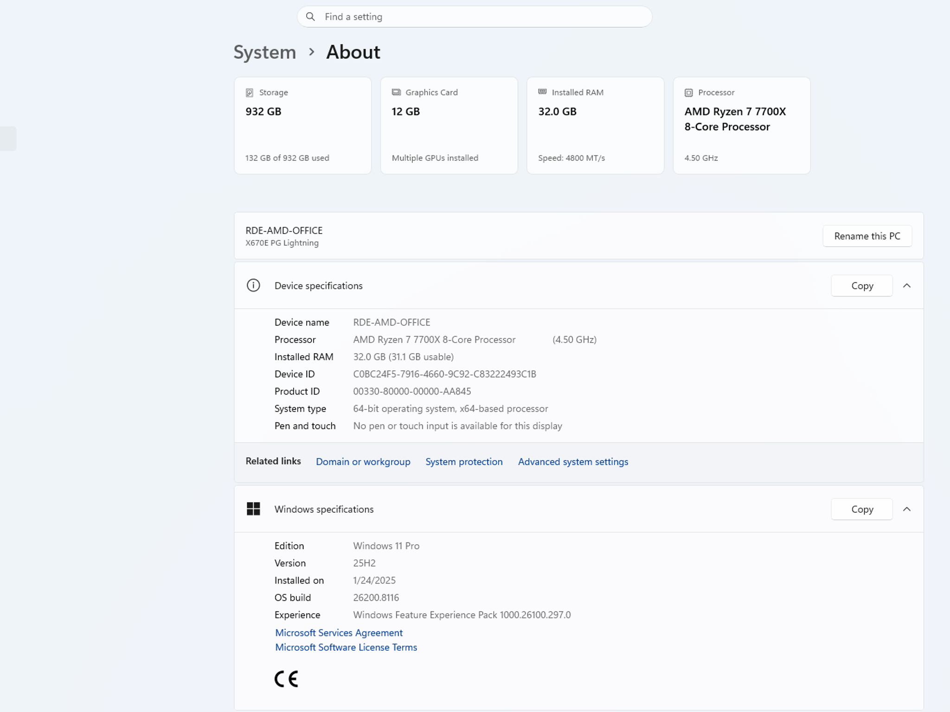Select 32.0 GB (31.1 GB usable) value
Viewport: 950px width, 712px height.
pos(404,356)
